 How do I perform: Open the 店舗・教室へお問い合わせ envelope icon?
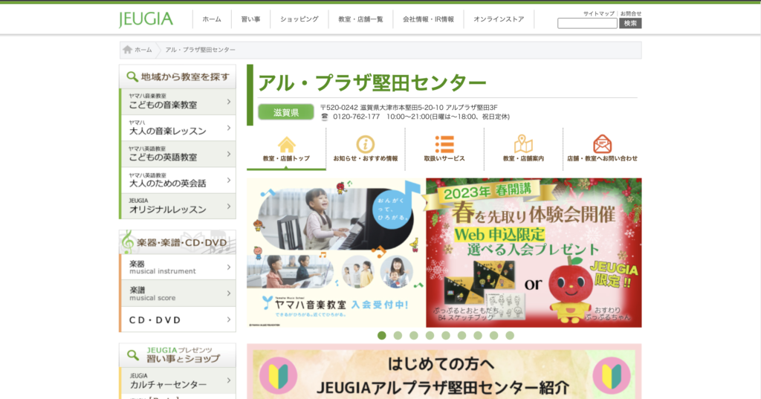pos(602,144)
